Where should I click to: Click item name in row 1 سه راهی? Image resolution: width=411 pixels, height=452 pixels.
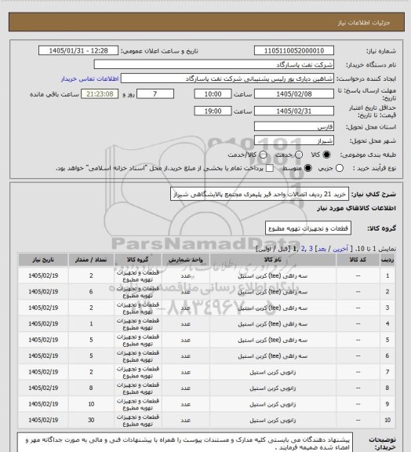click(273, 276)
